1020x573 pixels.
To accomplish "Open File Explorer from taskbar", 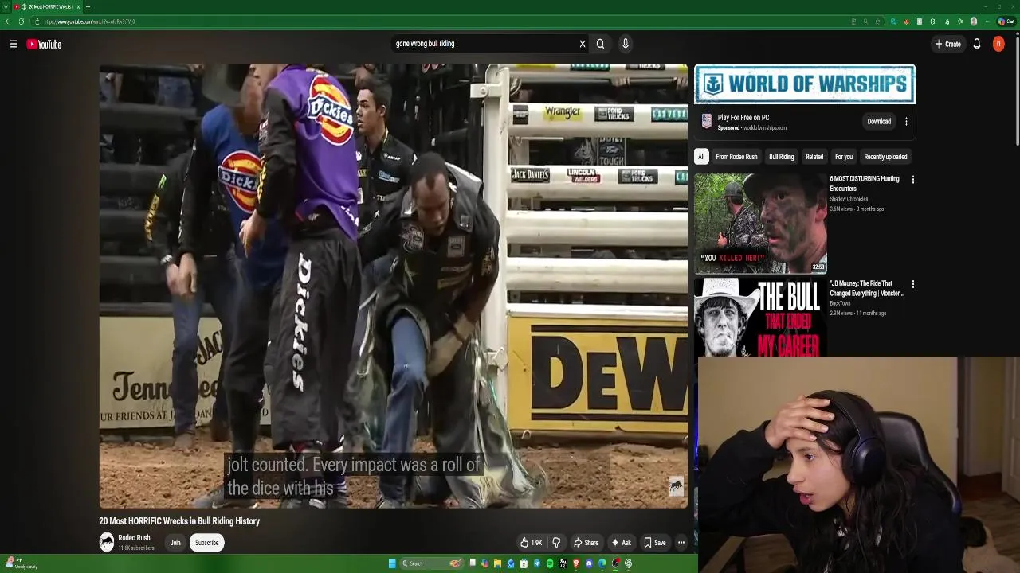I will (497, 563).
